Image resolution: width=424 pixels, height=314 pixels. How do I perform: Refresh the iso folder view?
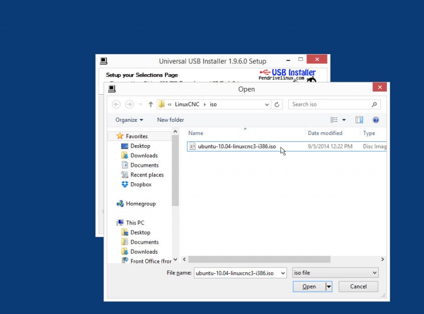coord(277,104)
